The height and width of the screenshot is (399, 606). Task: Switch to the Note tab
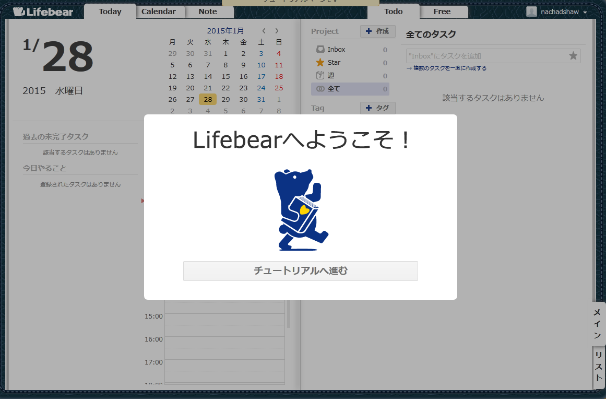(x=208, y=11)
